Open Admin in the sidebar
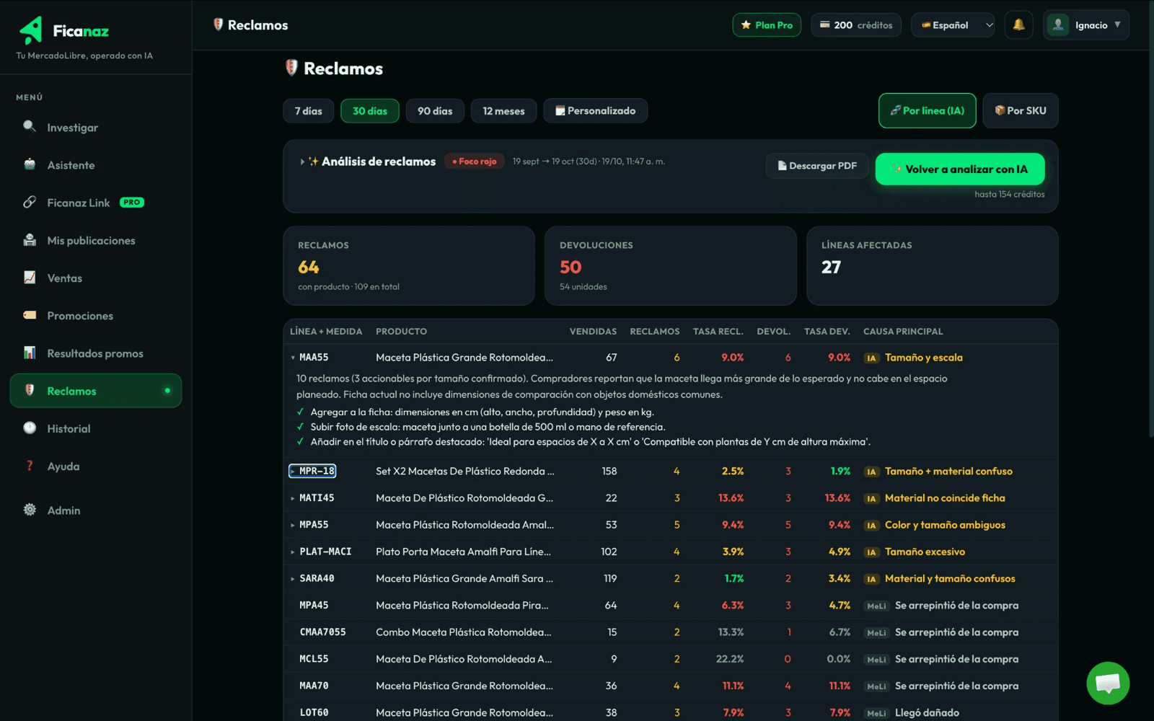1154x721 pixels. click(95, 510)
